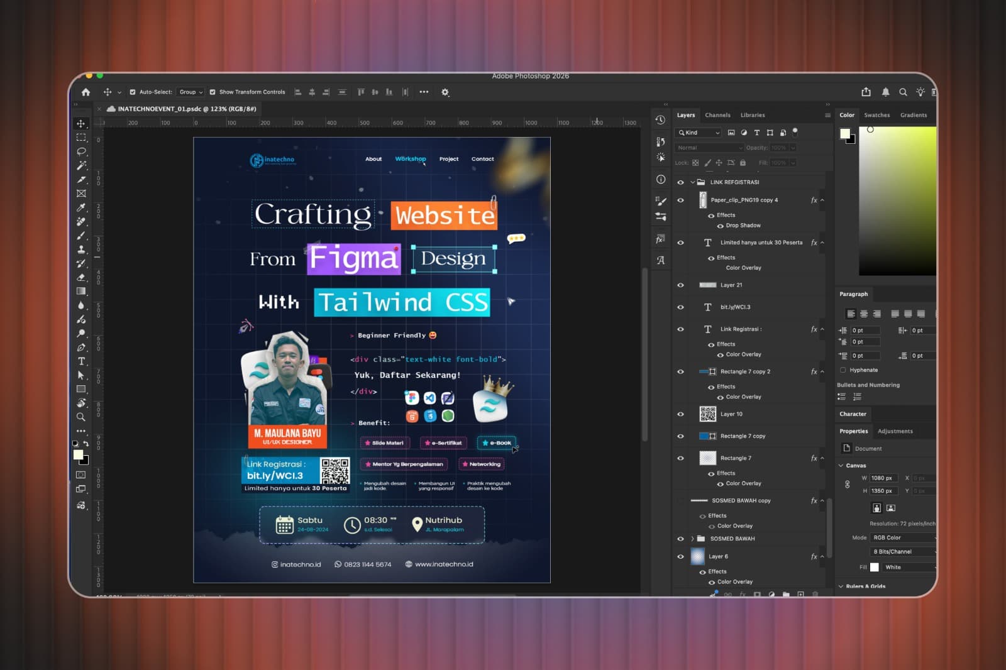The width and height of the screenshot is (1006, 670).
Task: Open the Glyphs panel icon
Action: (660, 260)
